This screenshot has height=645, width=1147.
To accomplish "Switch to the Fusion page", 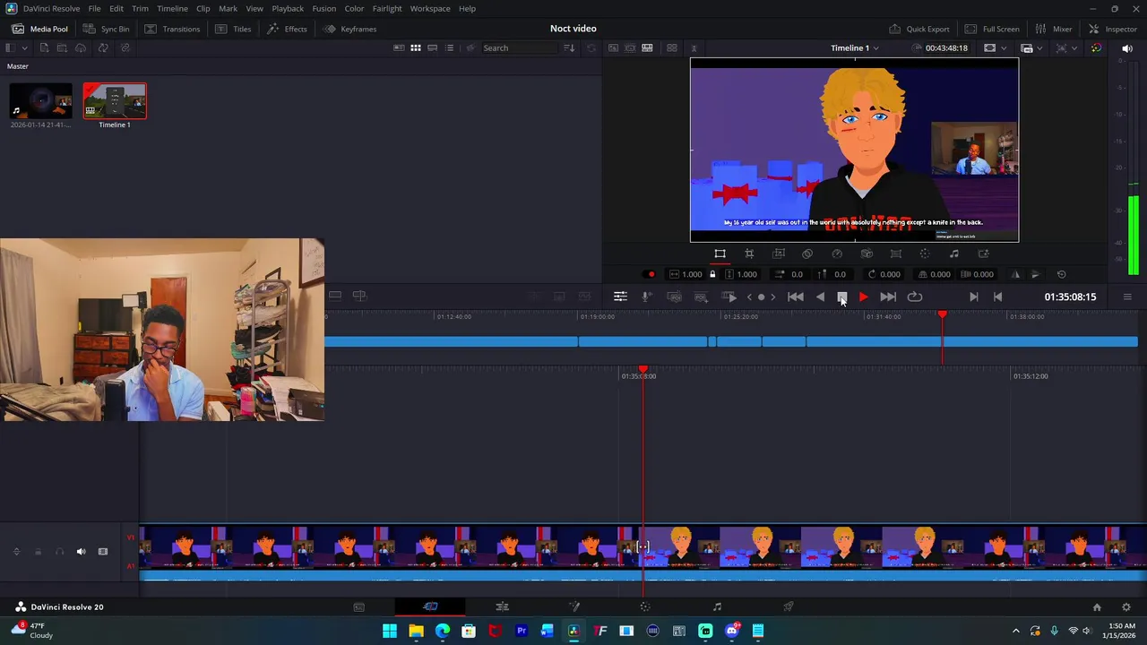I will (x=573, y=606).
